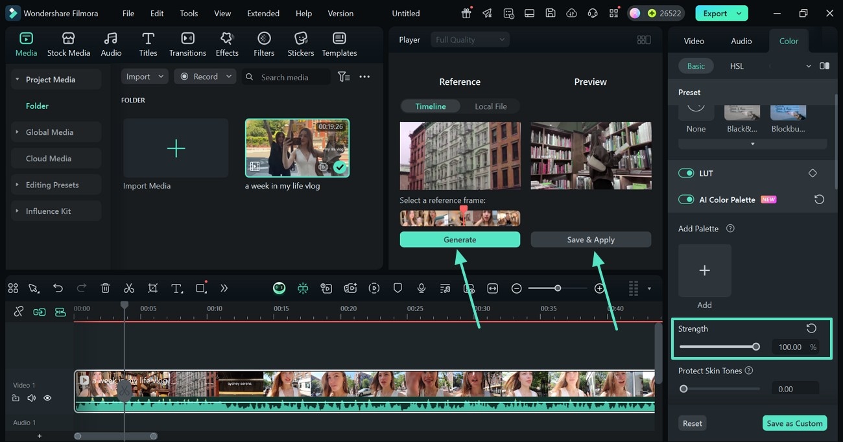The width and height of the screenshot is (843, 442).
Task: Open the Extended menu
Action: click(x=263, y=13)
